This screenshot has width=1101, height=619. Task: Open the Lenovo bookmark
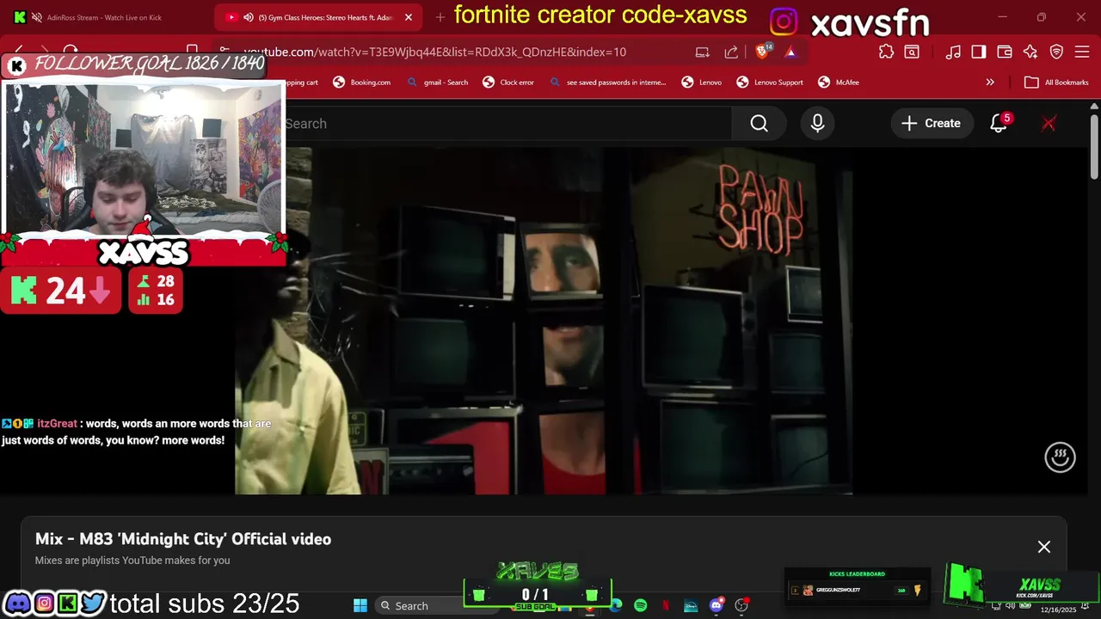point(701,83)
